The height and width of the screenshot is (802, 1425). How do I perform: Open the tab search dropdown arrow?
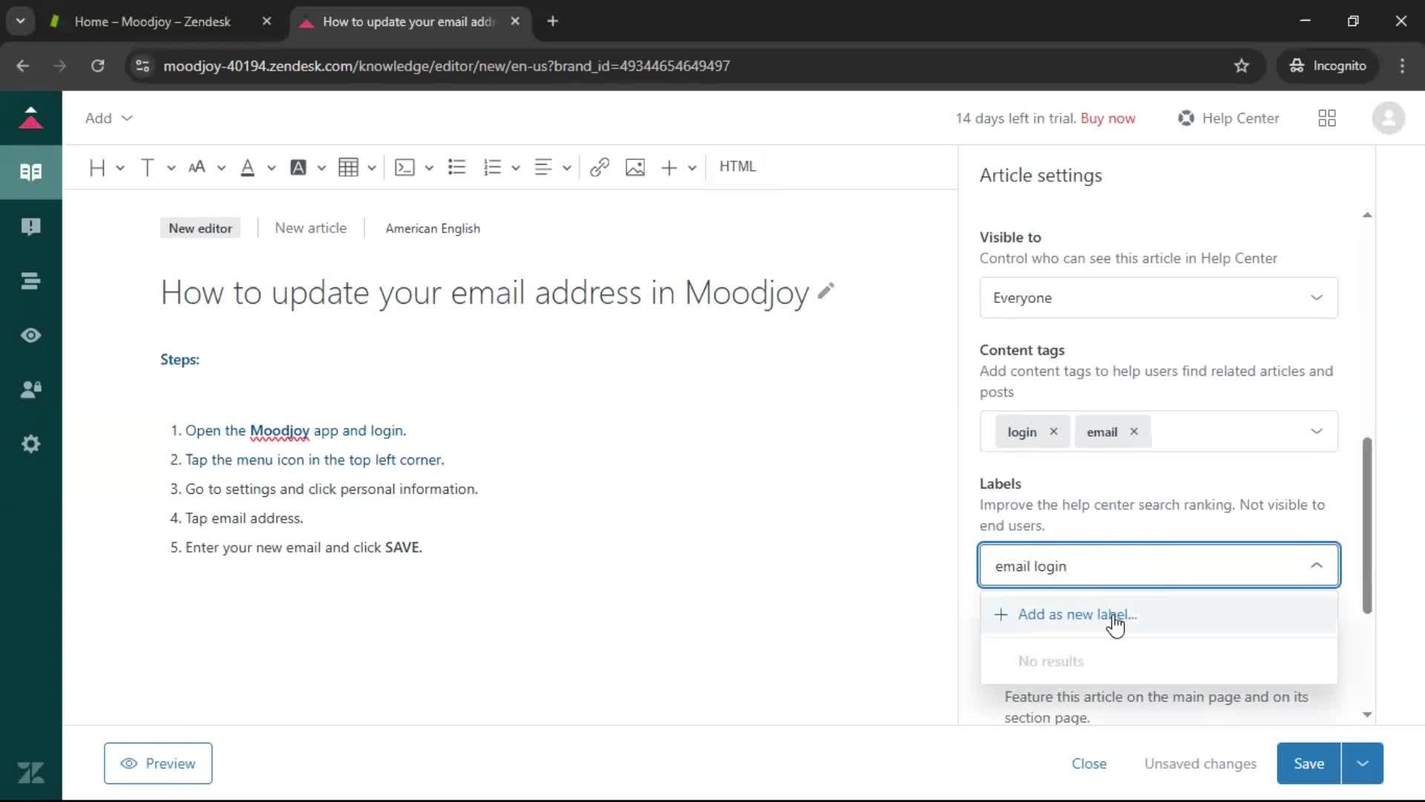pos(21,21)
